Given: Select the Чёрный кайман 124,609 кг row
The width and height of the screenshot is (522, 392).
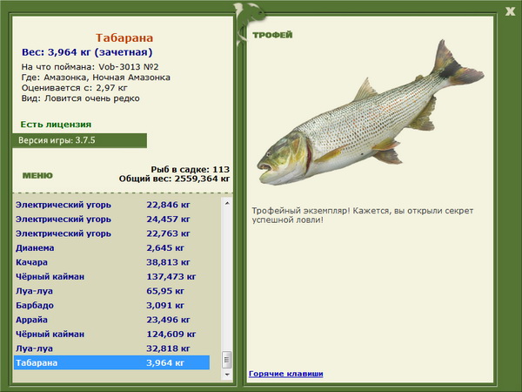Looking at the screenshot, I should (112, 334).
